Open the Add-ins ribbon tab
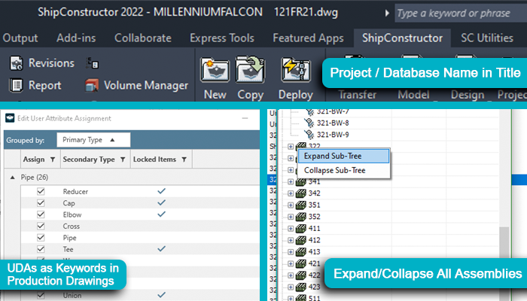Viewport: 527px width, 301px height. 76,38
